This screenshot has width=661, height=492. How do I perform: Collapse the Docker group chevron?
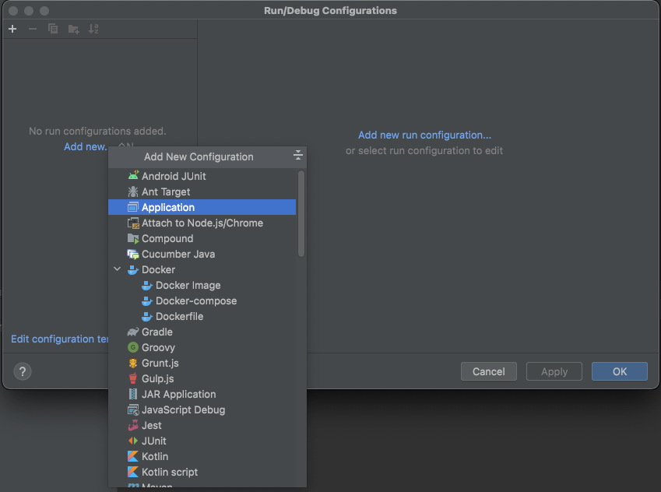point(118,269)
